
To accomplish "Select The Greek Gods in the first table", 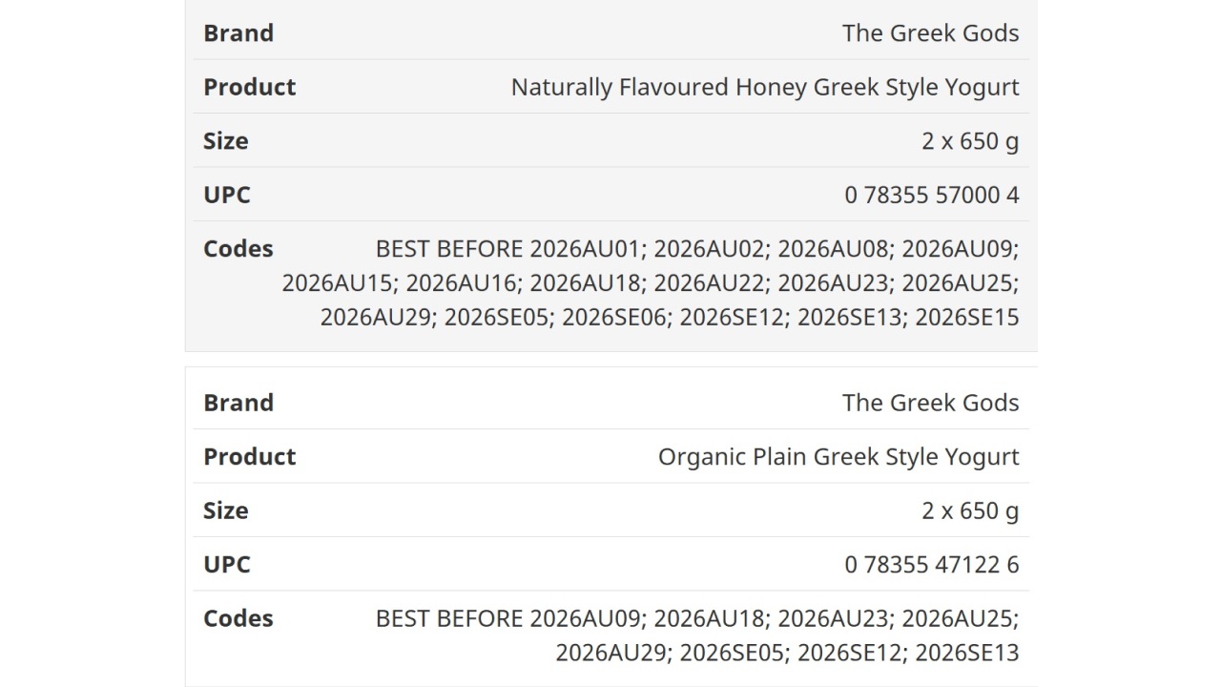I will point(930,33).
